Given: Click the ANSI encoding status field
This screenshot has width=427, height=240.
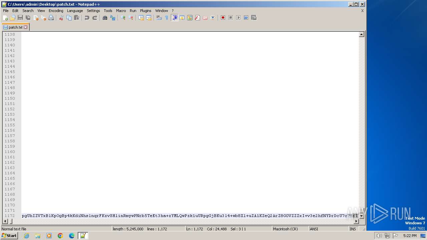Looking at the screenshot, I should pyautogui.click(x=328, y=229).
